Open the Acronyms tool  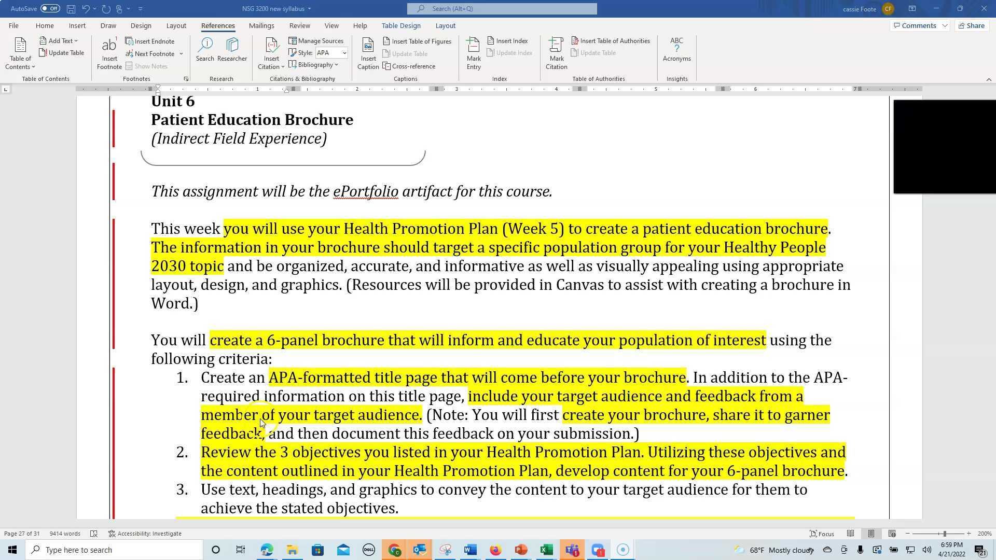coord(676,52)
